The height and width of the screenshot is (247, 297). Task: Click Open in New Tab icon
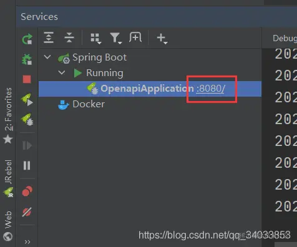pyautogui.click(x=135, y=37)
